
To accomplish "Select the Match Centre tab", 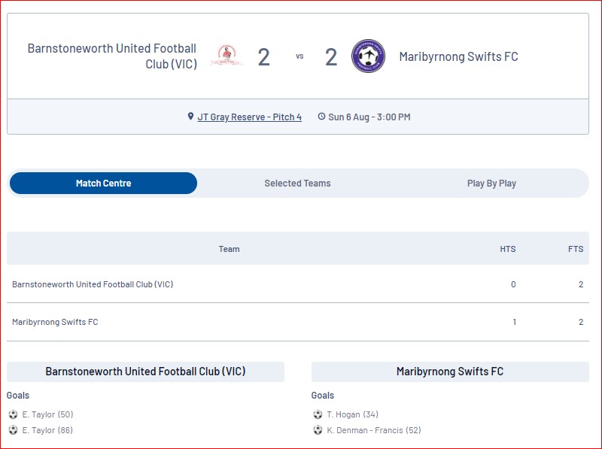I will 103,183.
